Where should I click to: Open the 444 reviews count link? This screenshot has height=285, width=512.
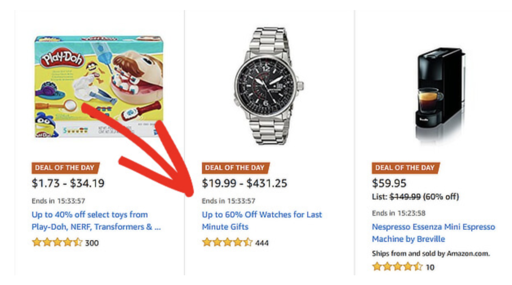point(262,243)
